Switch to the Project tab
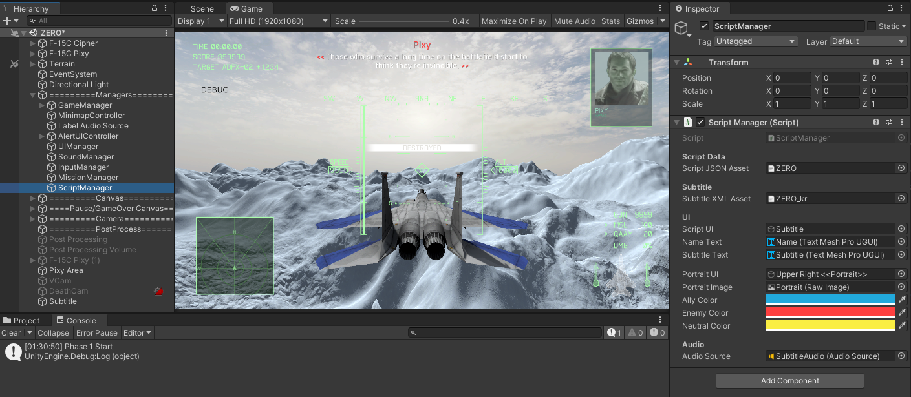911x397 pixels. (x=21, y=321)
